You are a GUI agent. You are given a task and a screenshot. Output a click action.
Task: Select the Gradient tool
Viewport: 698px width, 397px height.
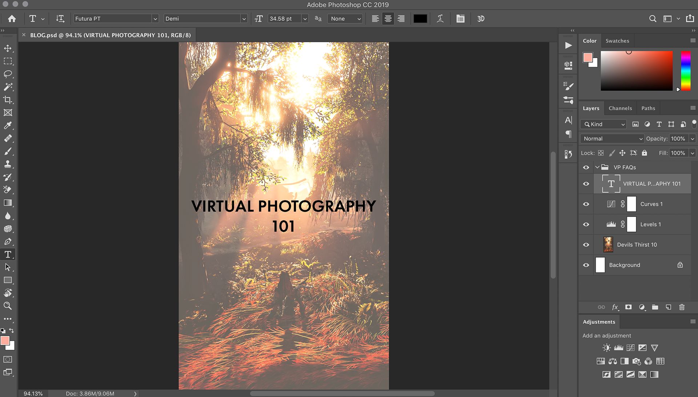click(x=8, y=203)
